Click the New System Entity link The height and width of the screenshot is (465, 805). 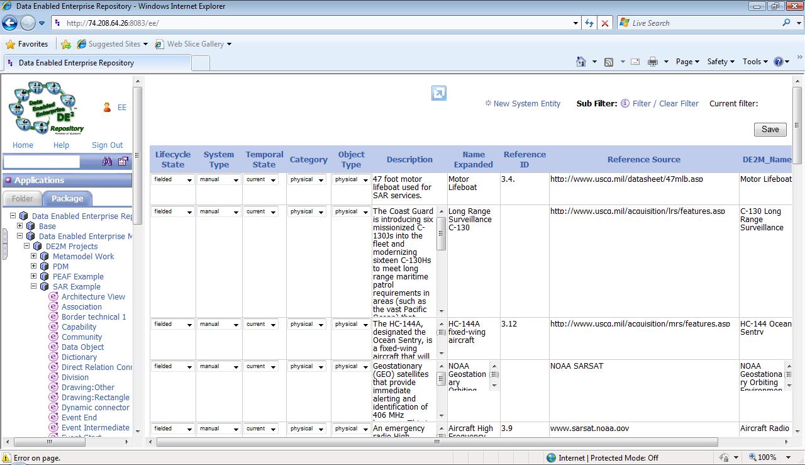click(x=527, y=104)
